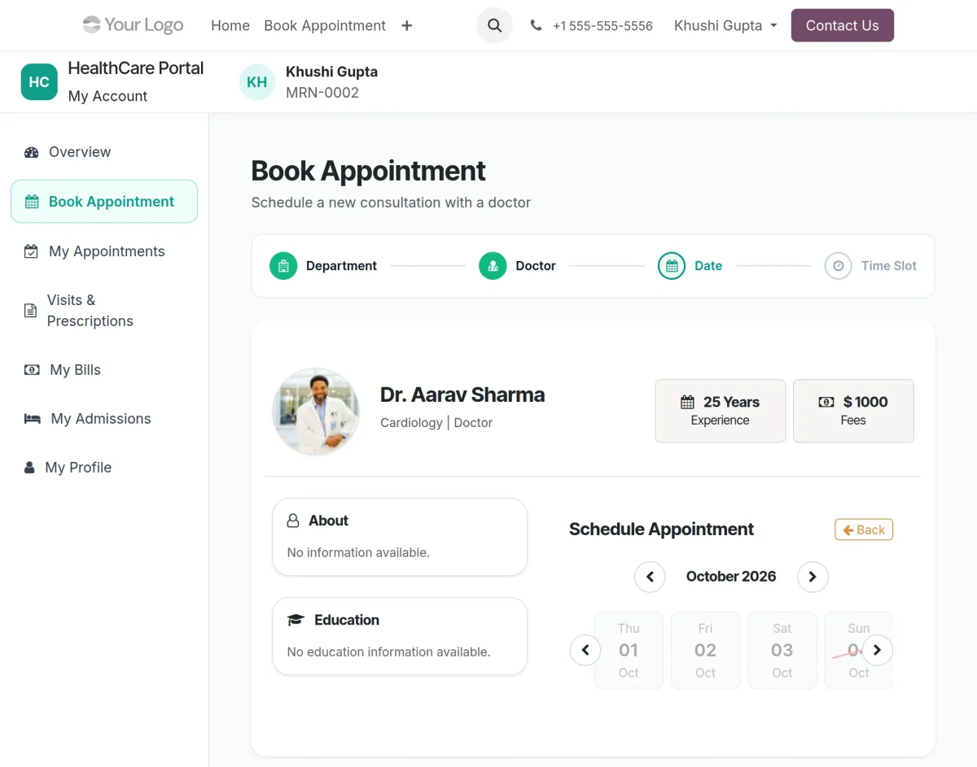Click the October 2026 month label

731,577
